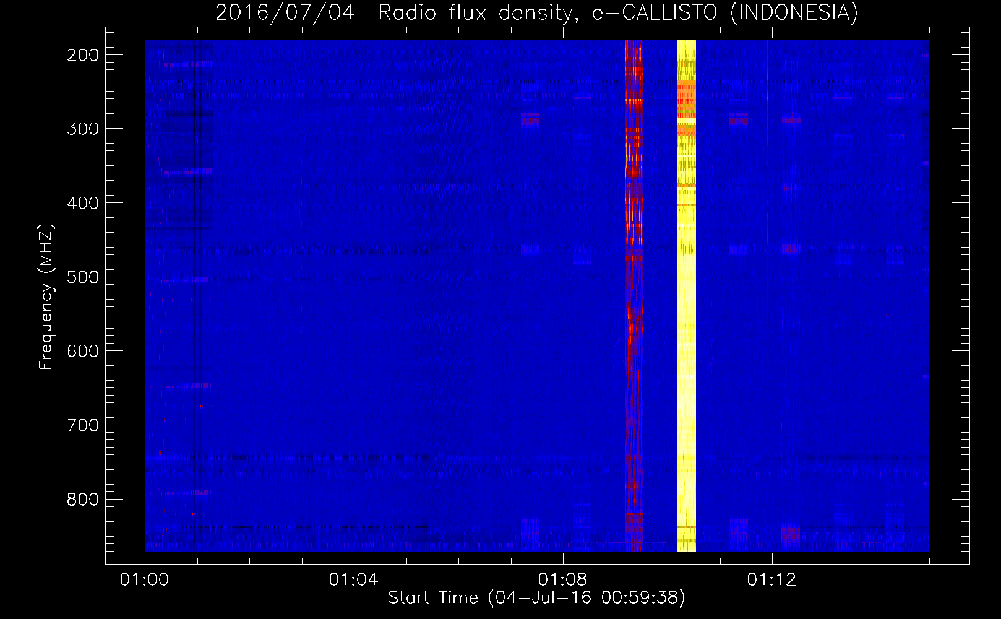Viewport: 1001px width, 619px height.
Task: Click the 600 MHz frequency tick label
Action: pos(83,351)
